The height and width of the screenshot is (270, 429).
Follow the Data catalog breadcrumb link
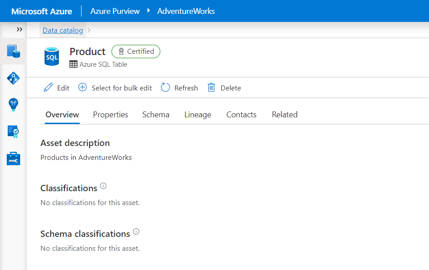click(x=63, y=30)
